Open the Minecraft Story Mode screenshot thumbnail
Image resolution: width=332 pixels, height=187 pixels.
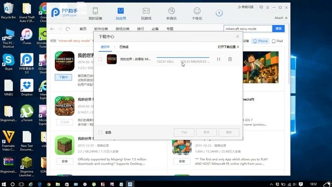tap(260, 67)
